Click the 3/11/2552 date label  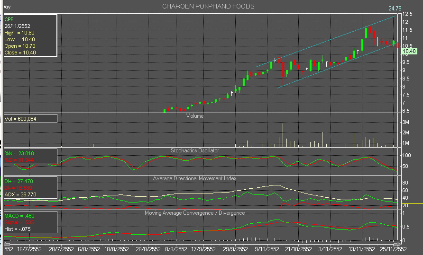pyautogui.click(x=330, y=249)
